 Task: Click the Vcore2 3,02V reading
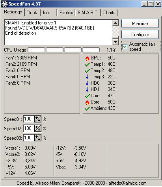click(20, 154)
